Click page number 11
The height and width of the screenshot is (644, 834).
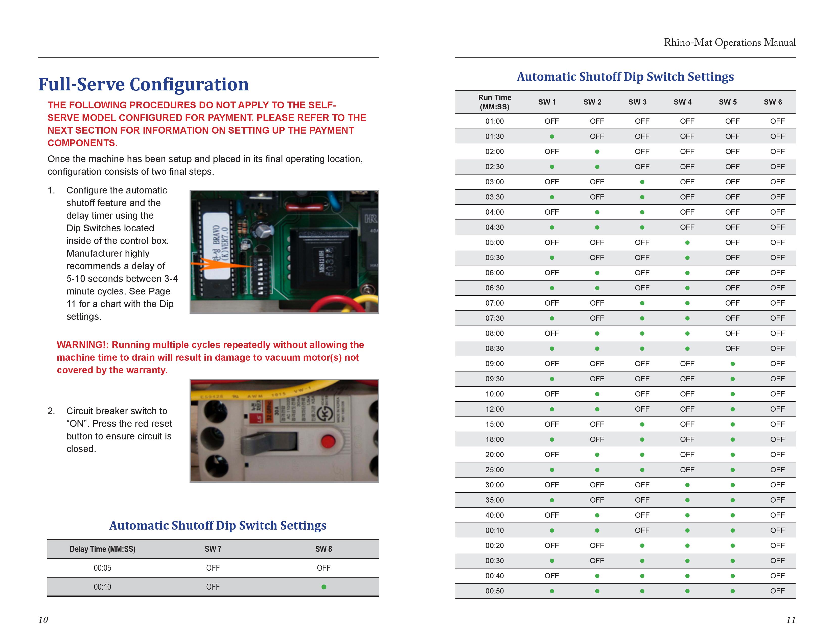[x=791, y=620]
